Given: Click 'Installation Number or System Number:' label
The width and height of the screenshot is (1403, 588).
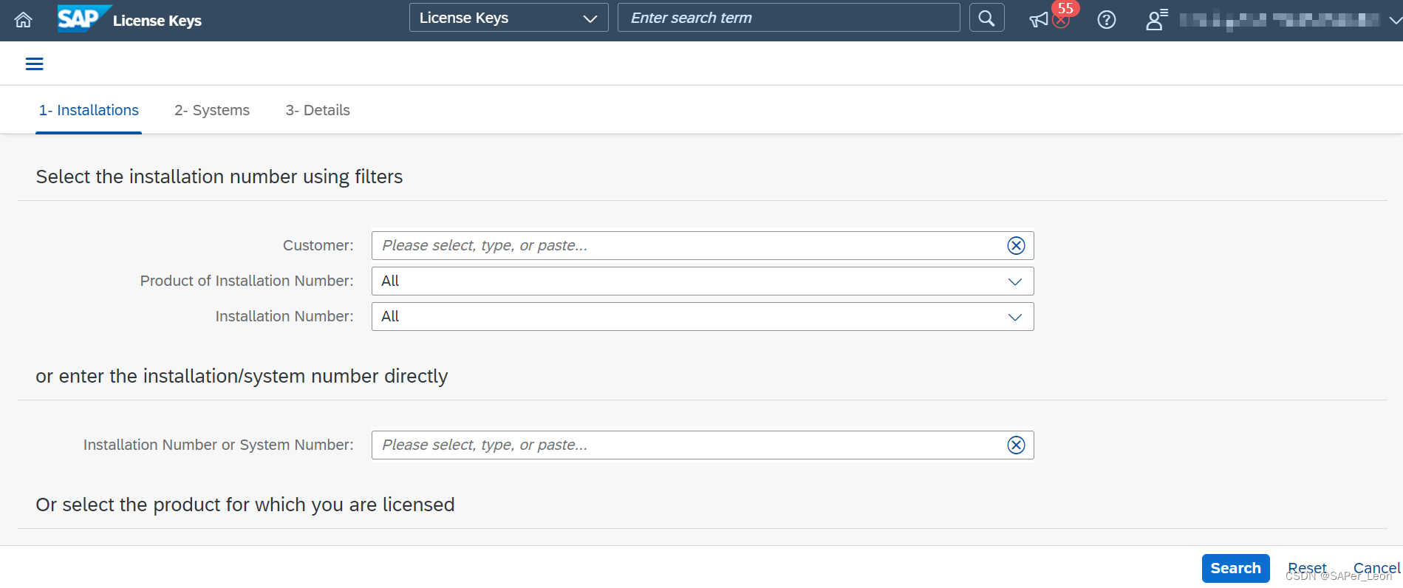Looking at the screenshot, I should click(218, 445).
